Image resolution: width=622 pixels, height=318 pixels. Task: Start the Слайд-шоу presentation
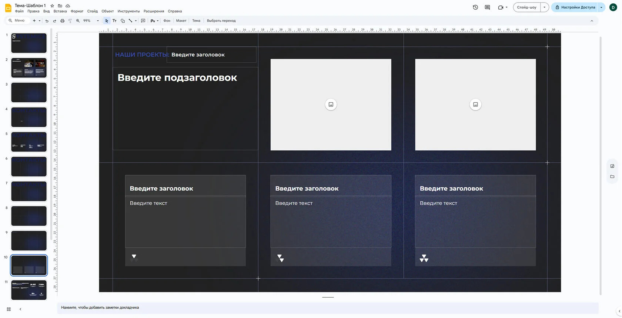coord(526,7)
